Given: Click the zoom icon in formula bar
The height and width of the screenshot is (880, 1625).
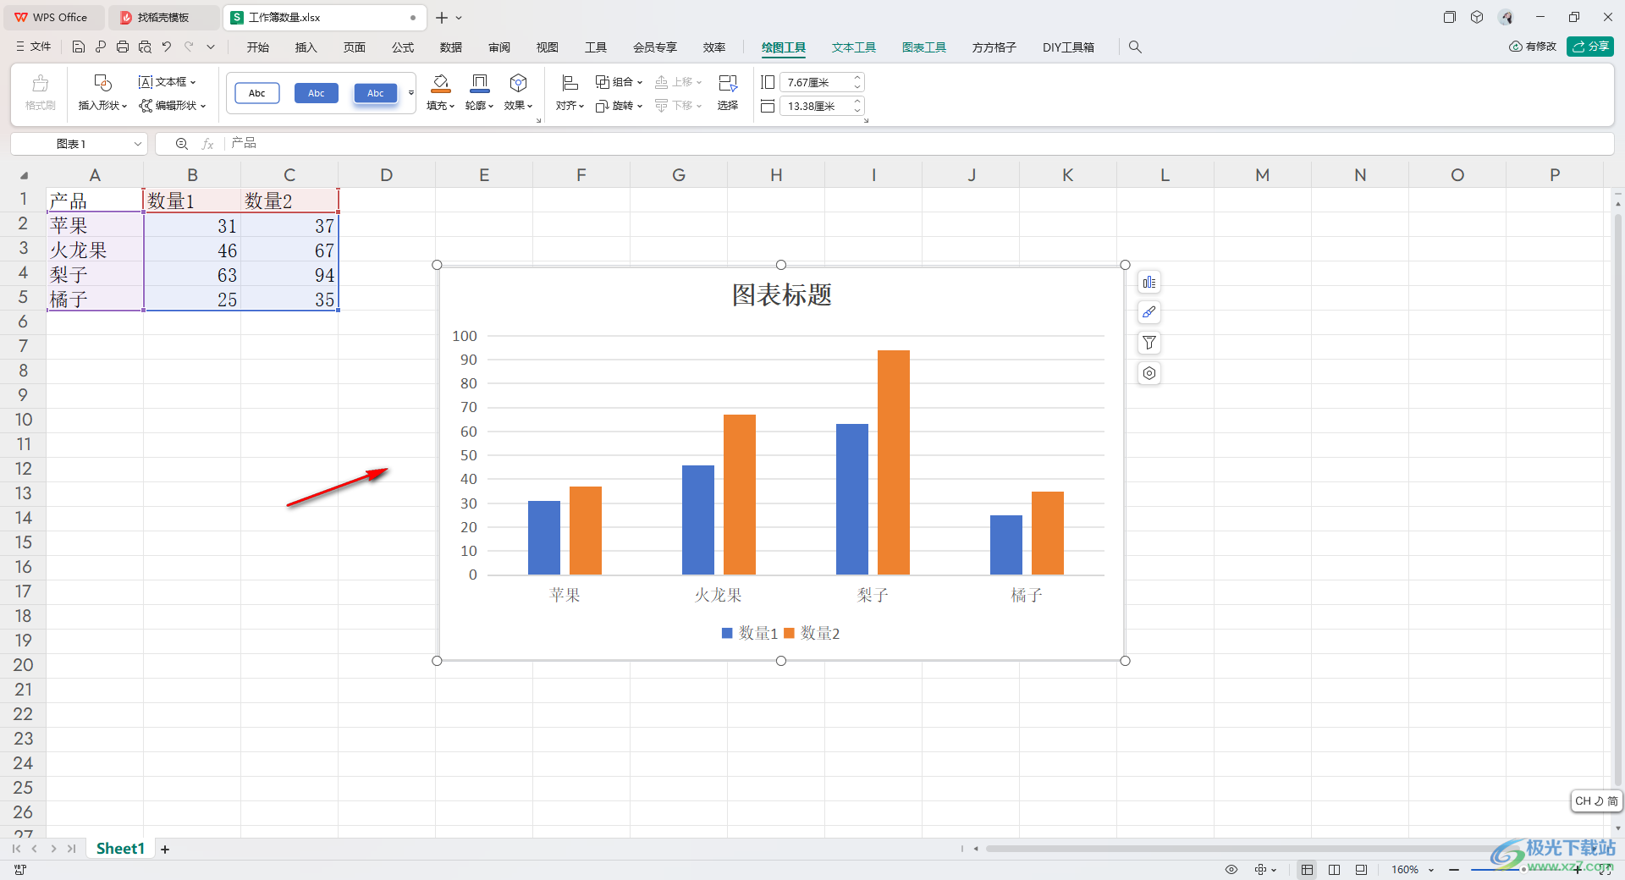Looking at the screenshot, I should [x=181, y=144].
